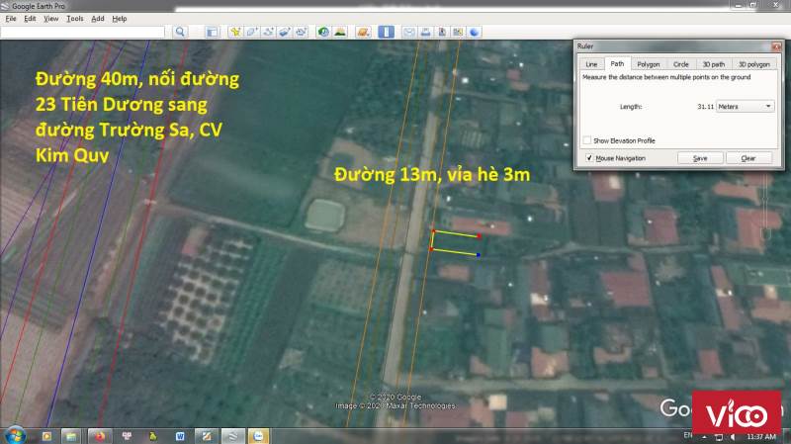Add a polygon using toolbar icon
The image size is (791, 444).
(252, 32)
